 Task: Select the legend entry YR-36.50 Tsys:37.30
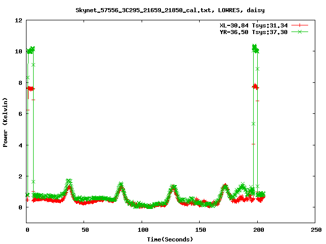[254, 32]
